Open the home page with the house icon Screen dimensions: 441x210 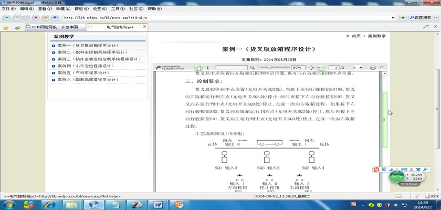tap(55, 17)
